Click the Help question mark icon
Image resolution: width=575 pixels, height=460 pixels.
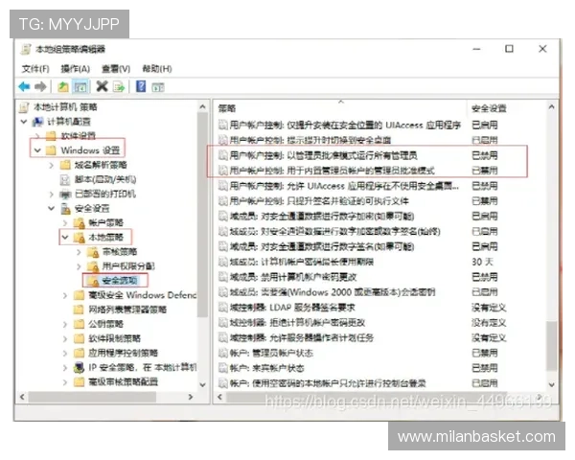(141, 86)
